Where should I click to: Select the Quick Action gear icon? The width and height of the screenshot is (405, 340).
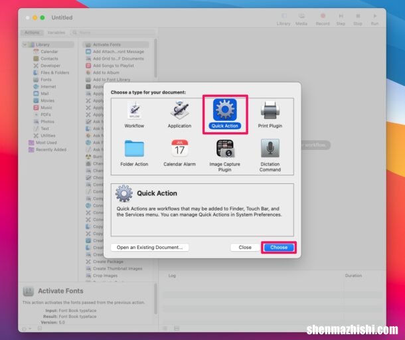coord(225,110)
